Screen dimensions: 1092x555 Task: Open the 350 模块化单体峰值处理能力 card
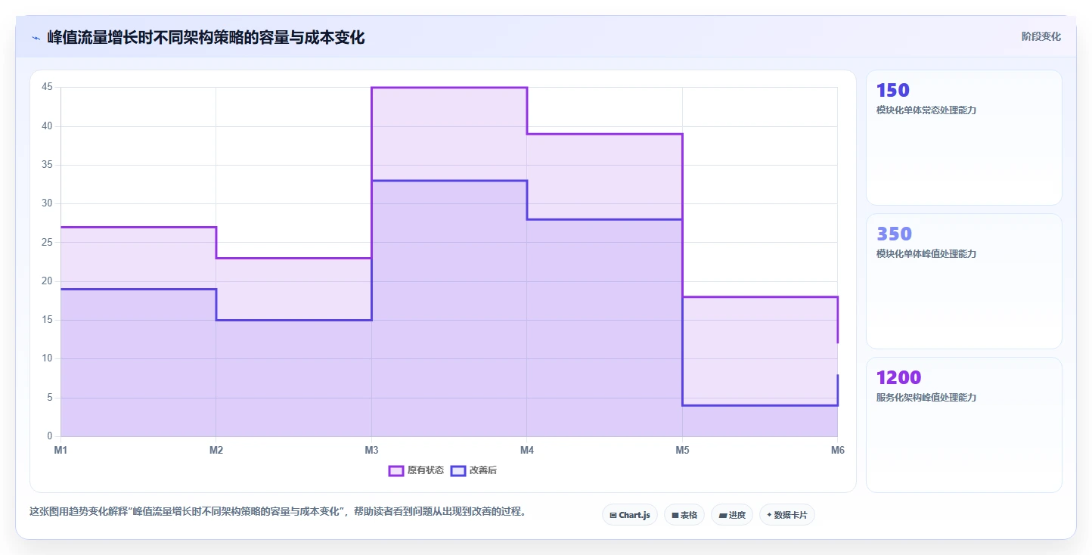pyautogui.click(x=964, y=281)
